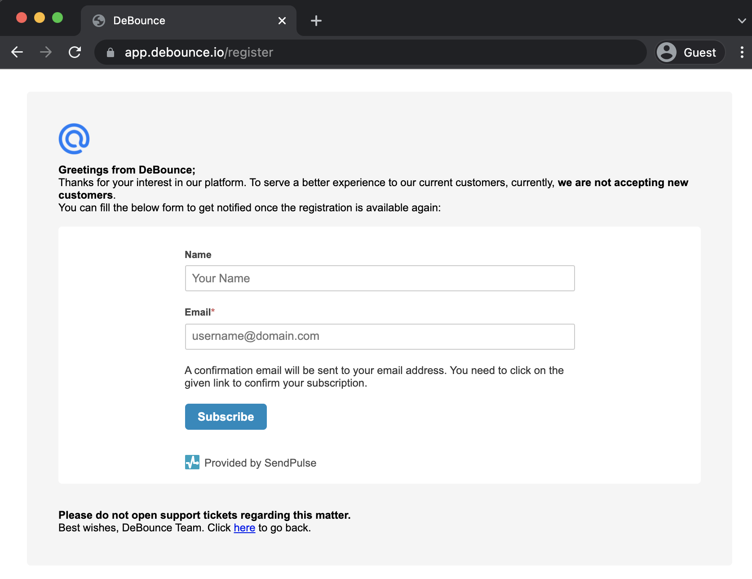Viewport: 752px width, 579px height.
Task: Click the globe favicon on DeBounce tab
Action: (99, 21)
